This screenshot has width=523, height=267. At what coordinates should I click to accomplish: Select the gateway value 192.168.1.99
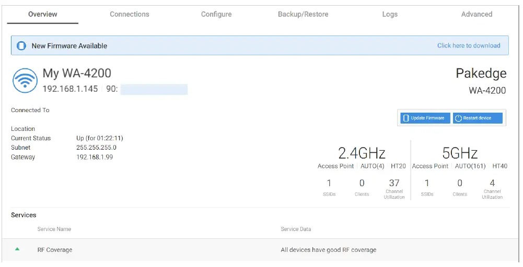[x=95, y=157]
